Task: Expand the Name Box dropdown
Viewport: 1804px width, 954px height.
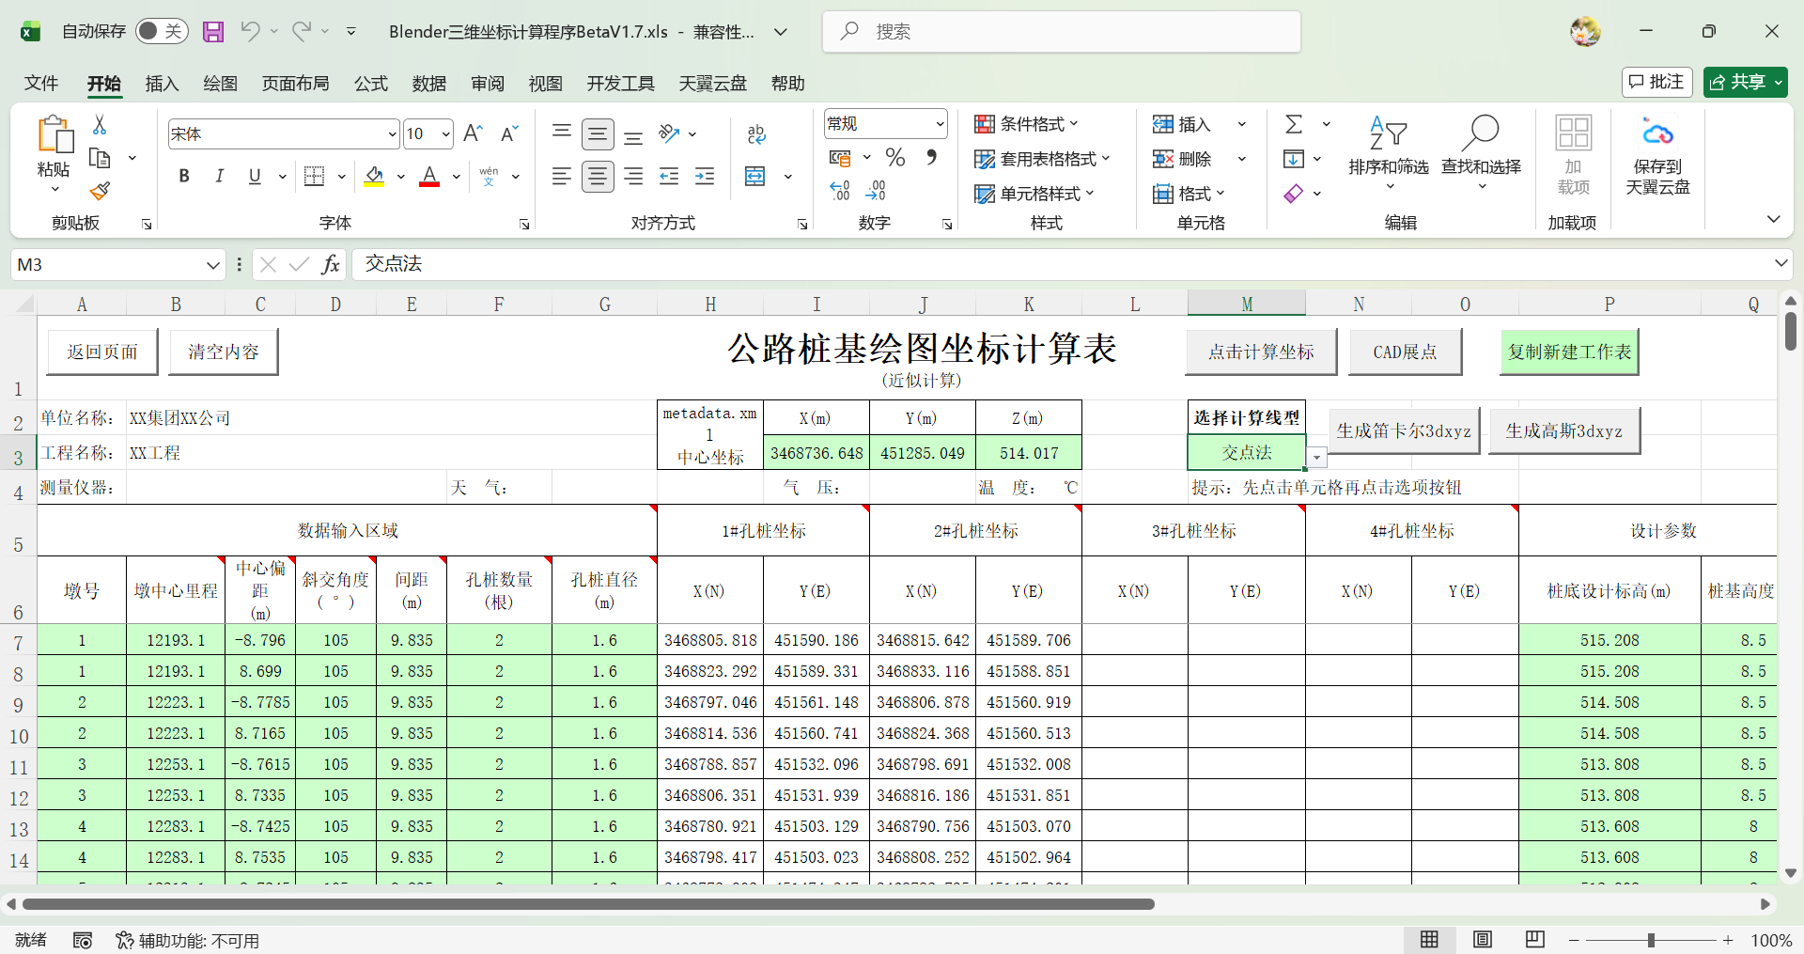Action: 213,265
